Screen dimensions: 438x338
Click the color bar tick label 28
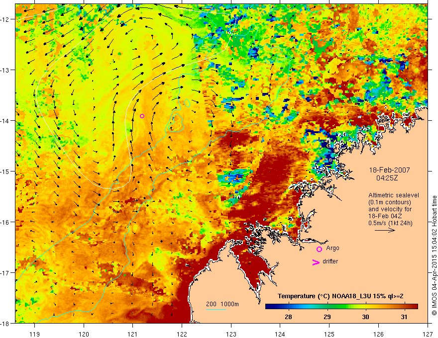click(288, 317)
